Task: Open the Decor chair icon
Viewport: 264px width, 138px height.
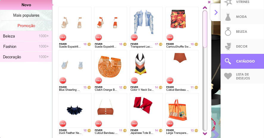Action: pos(228,46)
